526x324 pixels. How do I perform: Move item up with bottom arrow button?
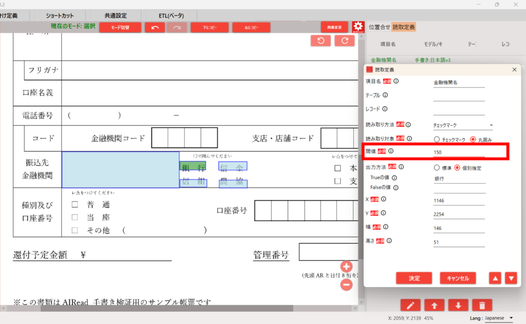click(434, 306)
